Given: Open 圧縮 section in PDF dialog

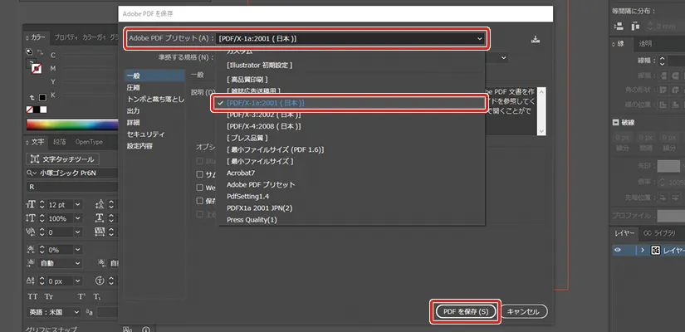Looking at the screenshot, I should tap(134, 87).
